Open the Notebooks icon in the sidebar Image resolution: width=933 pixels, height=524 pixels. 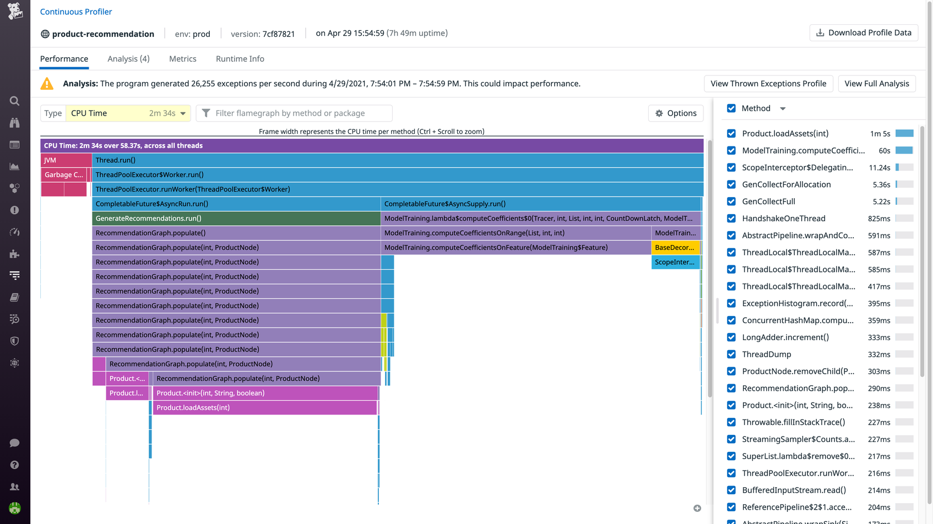[14, 297]
